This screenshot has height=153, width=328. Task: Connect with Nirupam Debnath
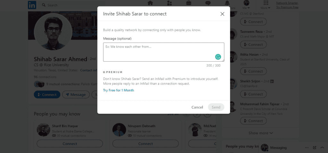(x=145, y=144)
